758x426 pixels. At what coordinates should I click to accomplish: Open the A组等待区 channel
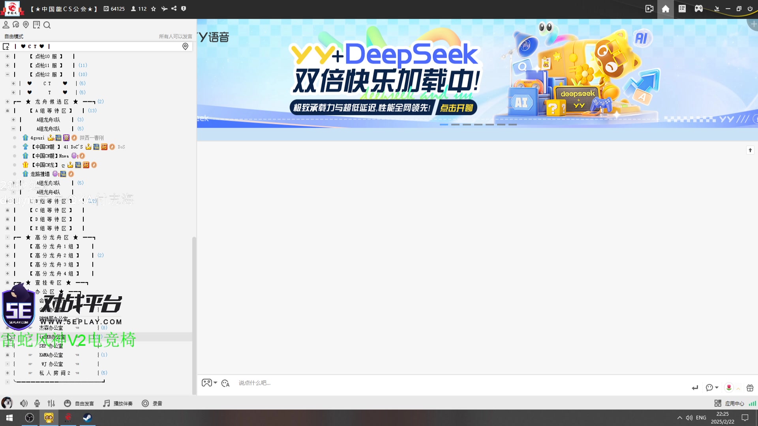[x=51, y=111]
